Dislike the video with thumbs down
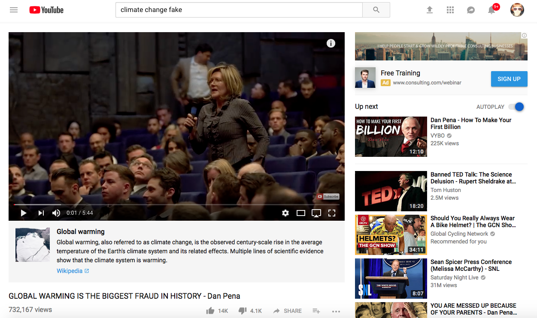This screenshot has height=318, width=537. (243, 311)
